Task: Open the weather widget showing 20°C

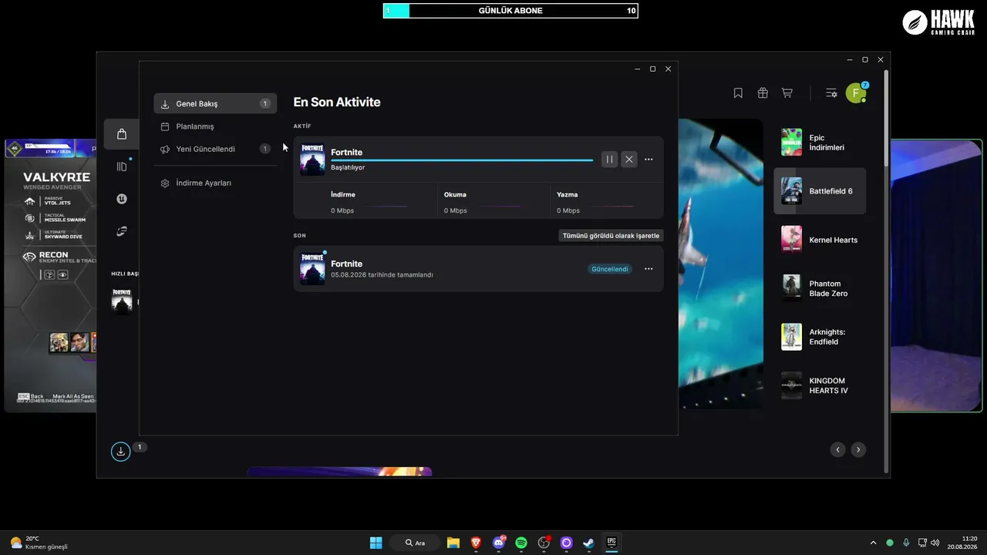Action: (39, 543)
